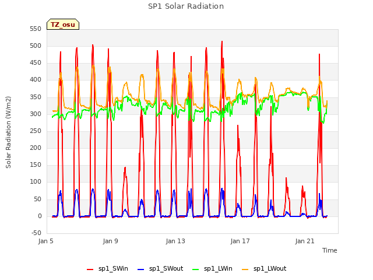Screen dimensions: 373x280
Task: Click the 350 y-axis tick label
Action: pyautogui.click(x=36, y=97)
